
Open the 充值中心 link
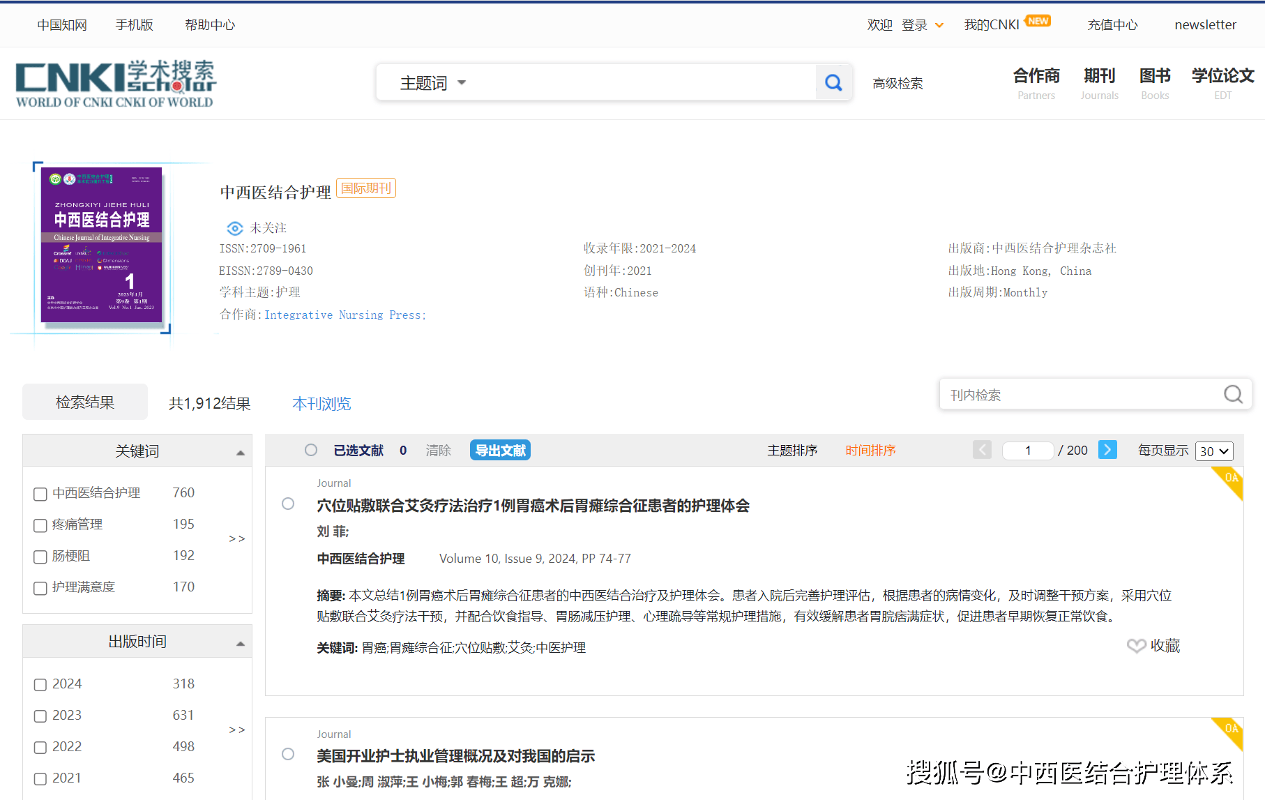pyautogui.click(x=1112, y=25)
